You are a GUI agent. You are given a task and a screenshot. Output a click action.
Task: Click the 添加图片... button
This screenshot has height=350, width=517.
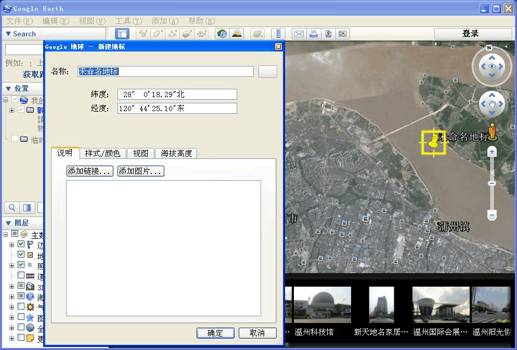[x=141, y=171]
